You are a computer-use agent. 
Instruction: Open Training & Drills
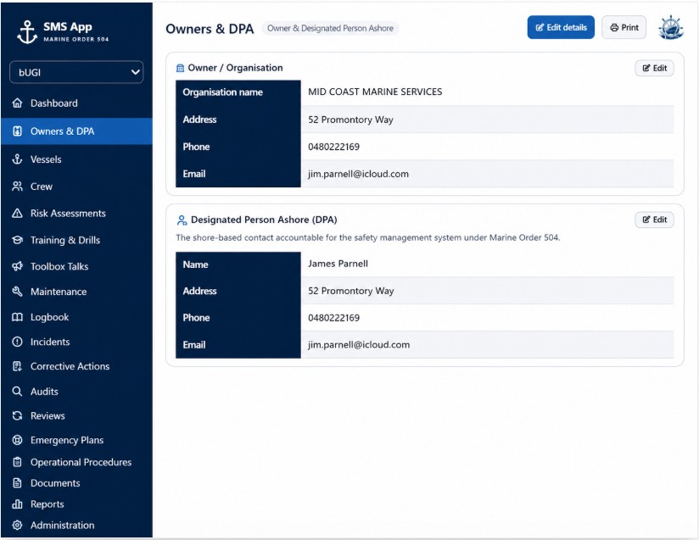coord(76,240)
